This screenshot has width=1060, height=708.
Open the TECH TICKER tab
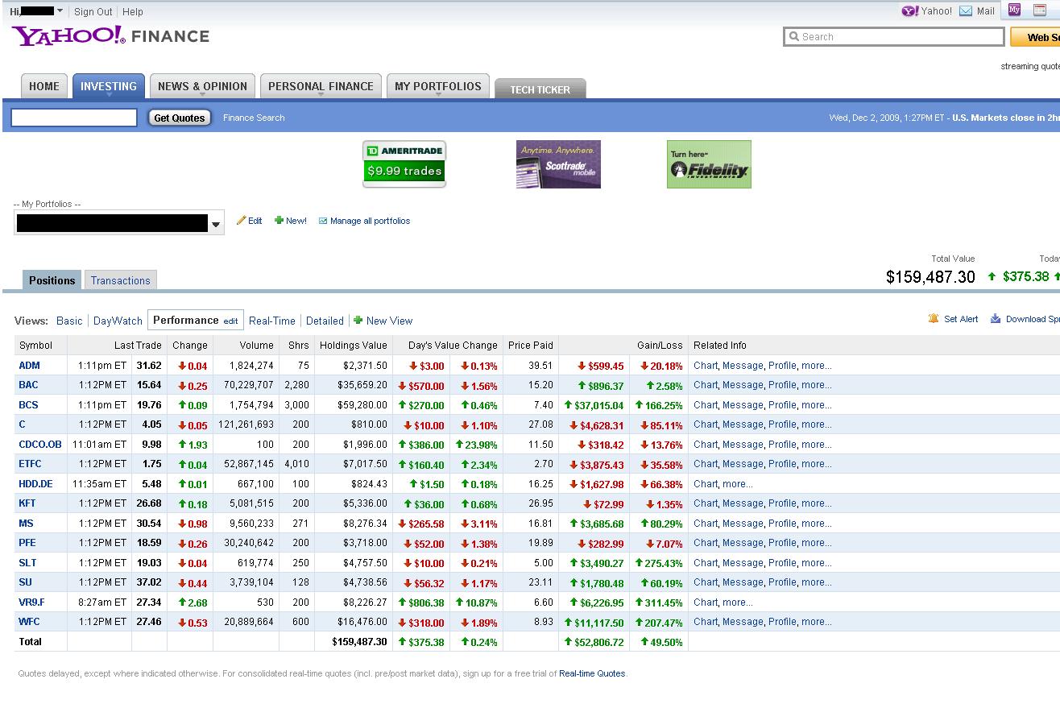(x=540, y=90)
